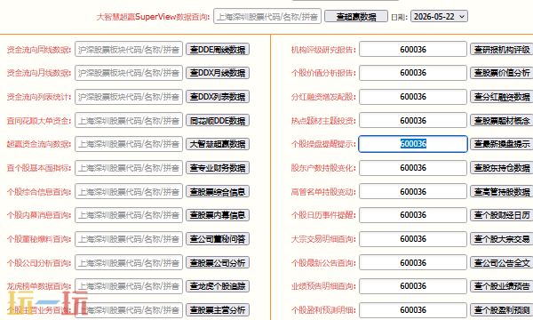Click the 查超赢数据 button
This screenshot has height=320, width=533.
pos(356,16)
